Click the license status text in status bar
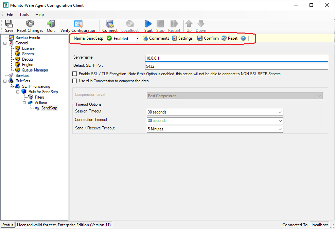This screenshot has width=335, height=229. coord(64,225)
